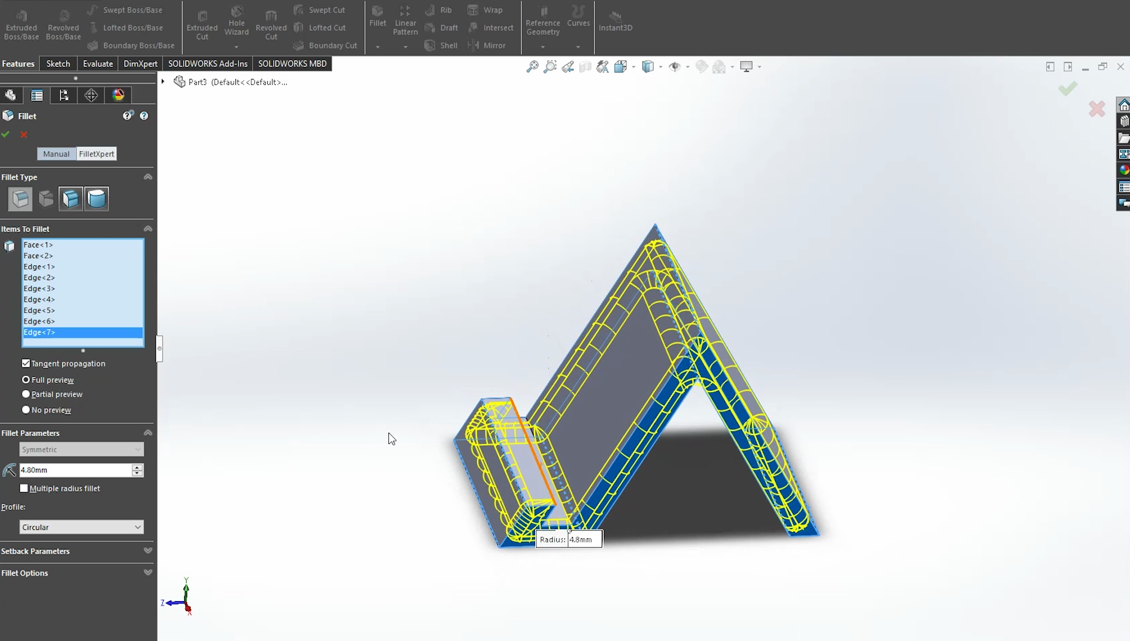Click the Manual fillet mode button
Image resolution: width=1130 pixels, height=641 pixels.
[56, 153]
